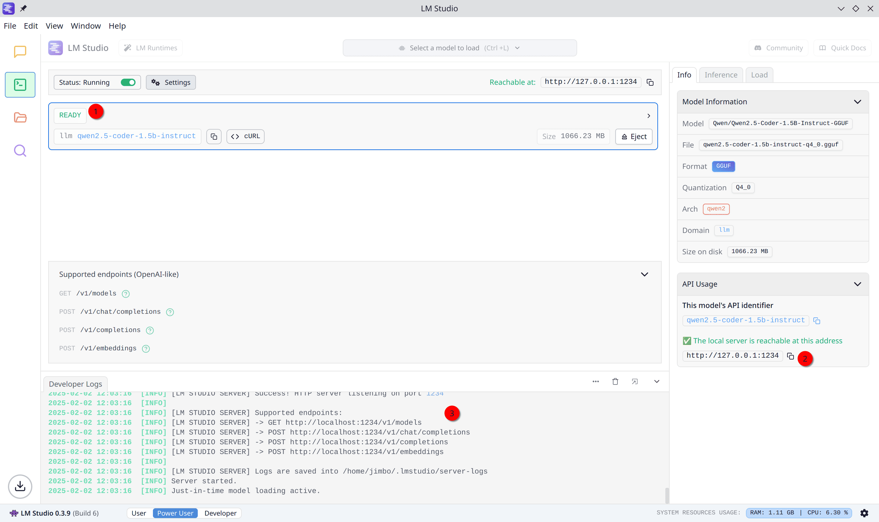This screenshot has height=522, width=879.
Task: Show help for POST /v1/completions endpoint
Action: (x=150, y=330)
